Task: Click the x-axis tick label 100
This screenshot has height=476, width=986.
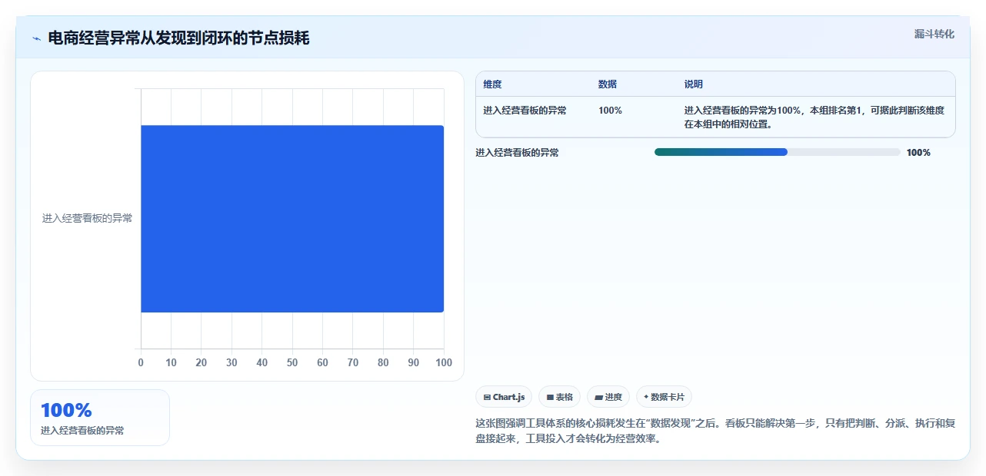Action: coord(444,362)
